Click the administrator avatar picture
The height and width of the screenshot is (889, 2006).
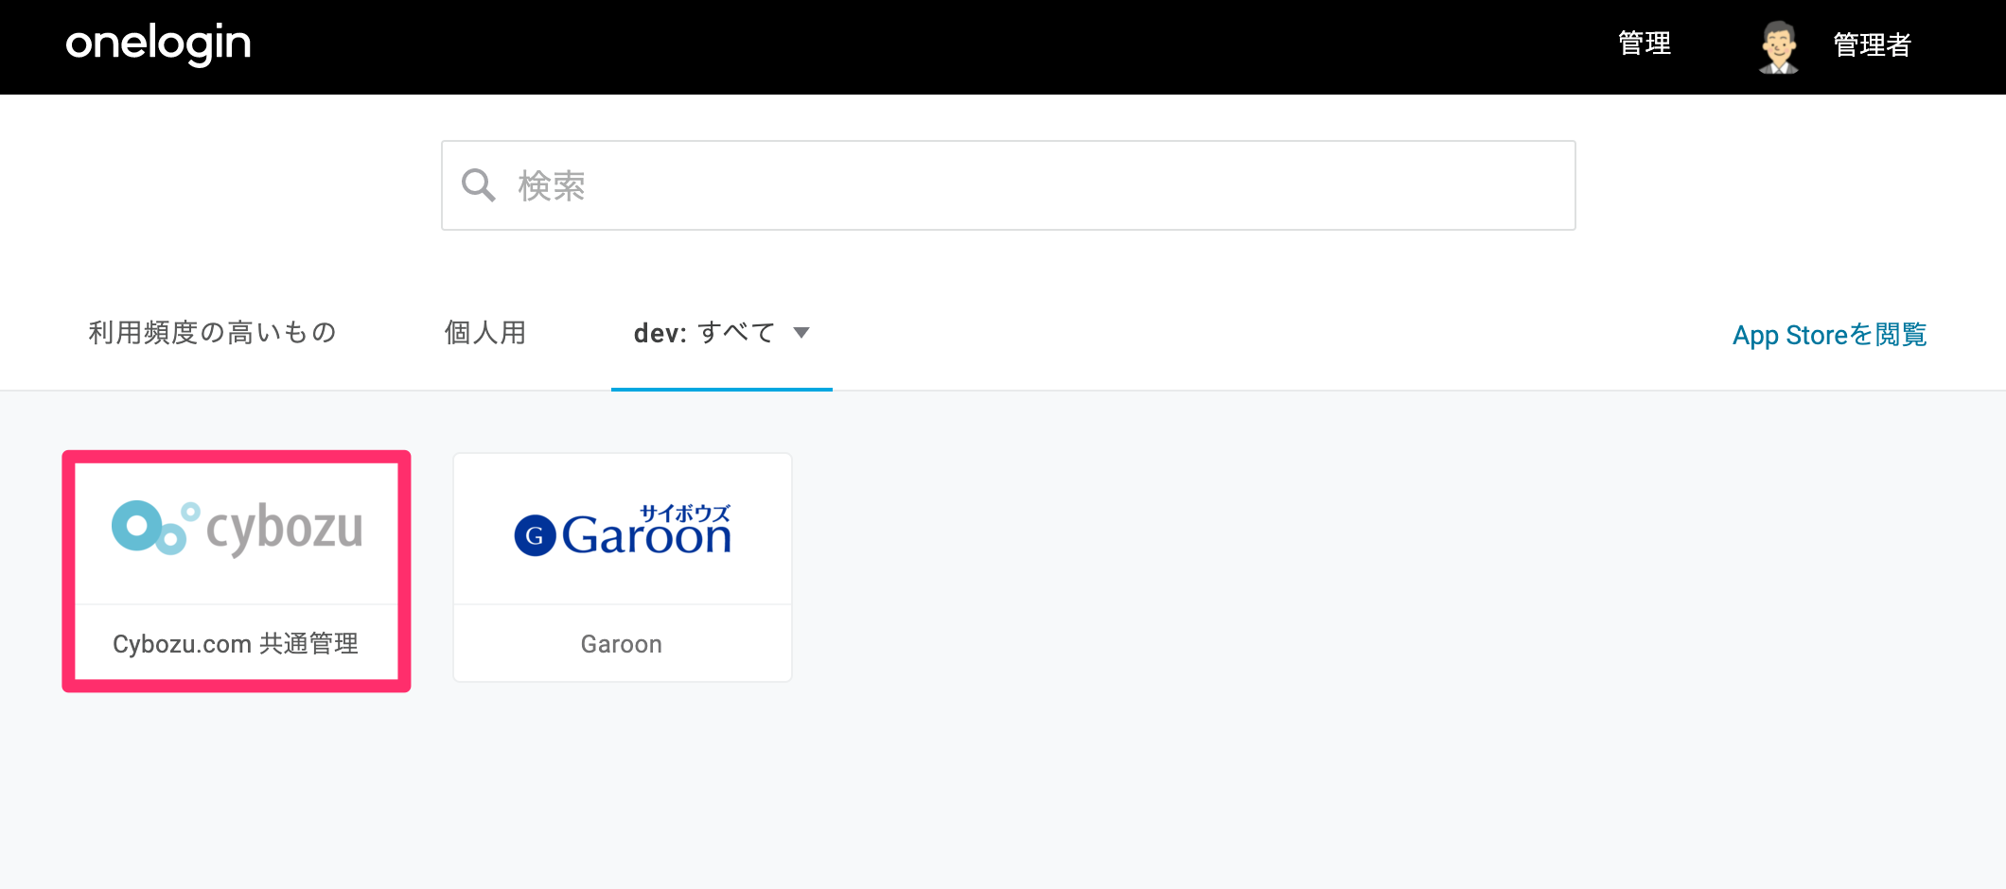coord(1778,46)
